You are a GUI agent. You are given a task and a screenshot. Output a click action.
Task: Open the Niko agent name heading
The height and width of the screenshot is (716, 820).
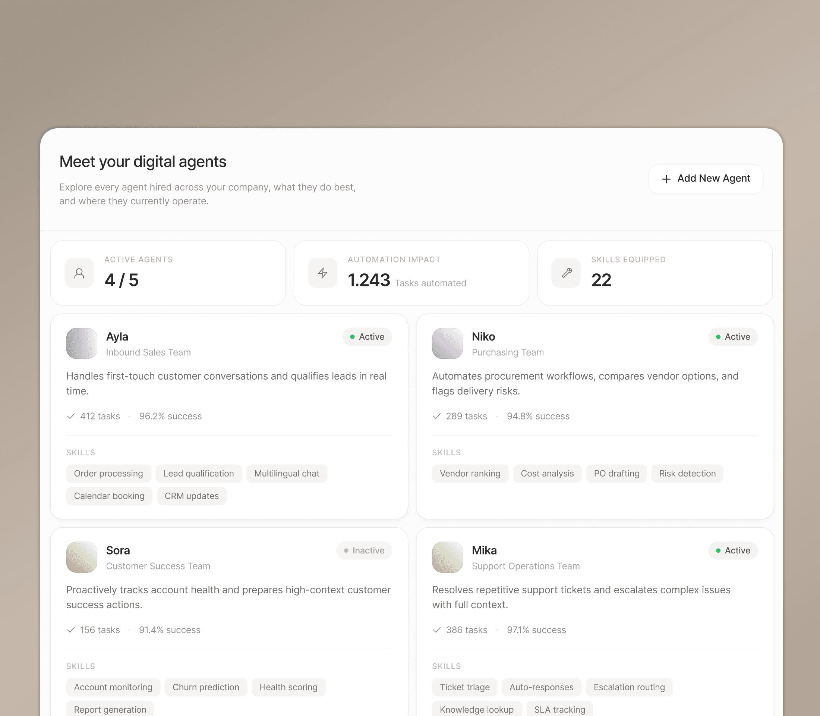click(x=483, y=337)
